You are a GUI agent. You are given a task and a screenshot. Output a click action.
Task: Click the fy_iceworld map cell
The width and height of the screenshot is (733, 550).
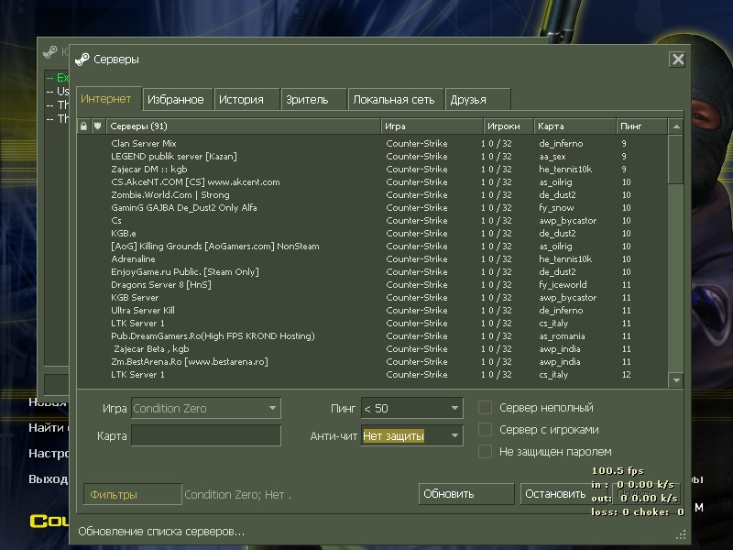(563, 285)
